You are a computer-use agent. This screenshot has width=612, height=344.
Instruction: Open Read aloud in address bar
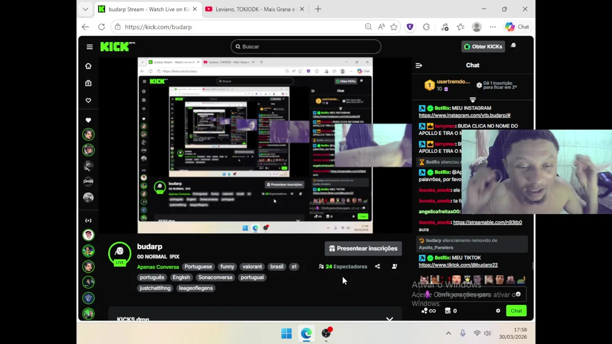pos(381,27)
